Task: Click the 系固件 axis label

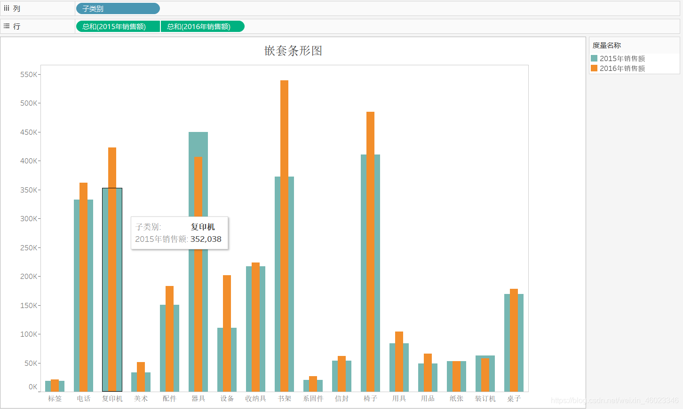Action: point(313,399)
